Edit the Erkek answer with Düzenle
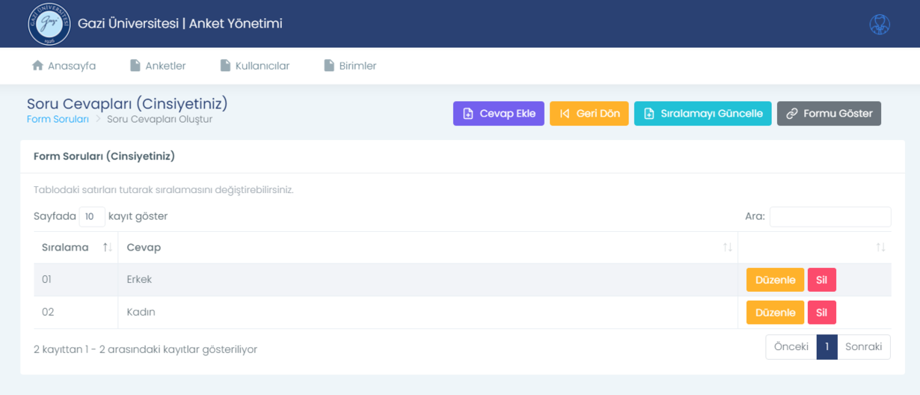This screenshot has height=395, width=920. coord(775,280)
